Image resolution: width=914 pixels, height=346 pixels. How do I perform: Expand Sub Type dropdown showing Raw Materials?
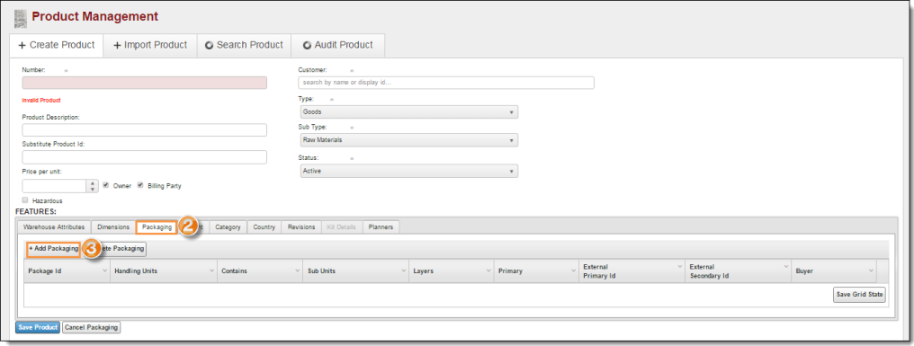click(408, 140)
